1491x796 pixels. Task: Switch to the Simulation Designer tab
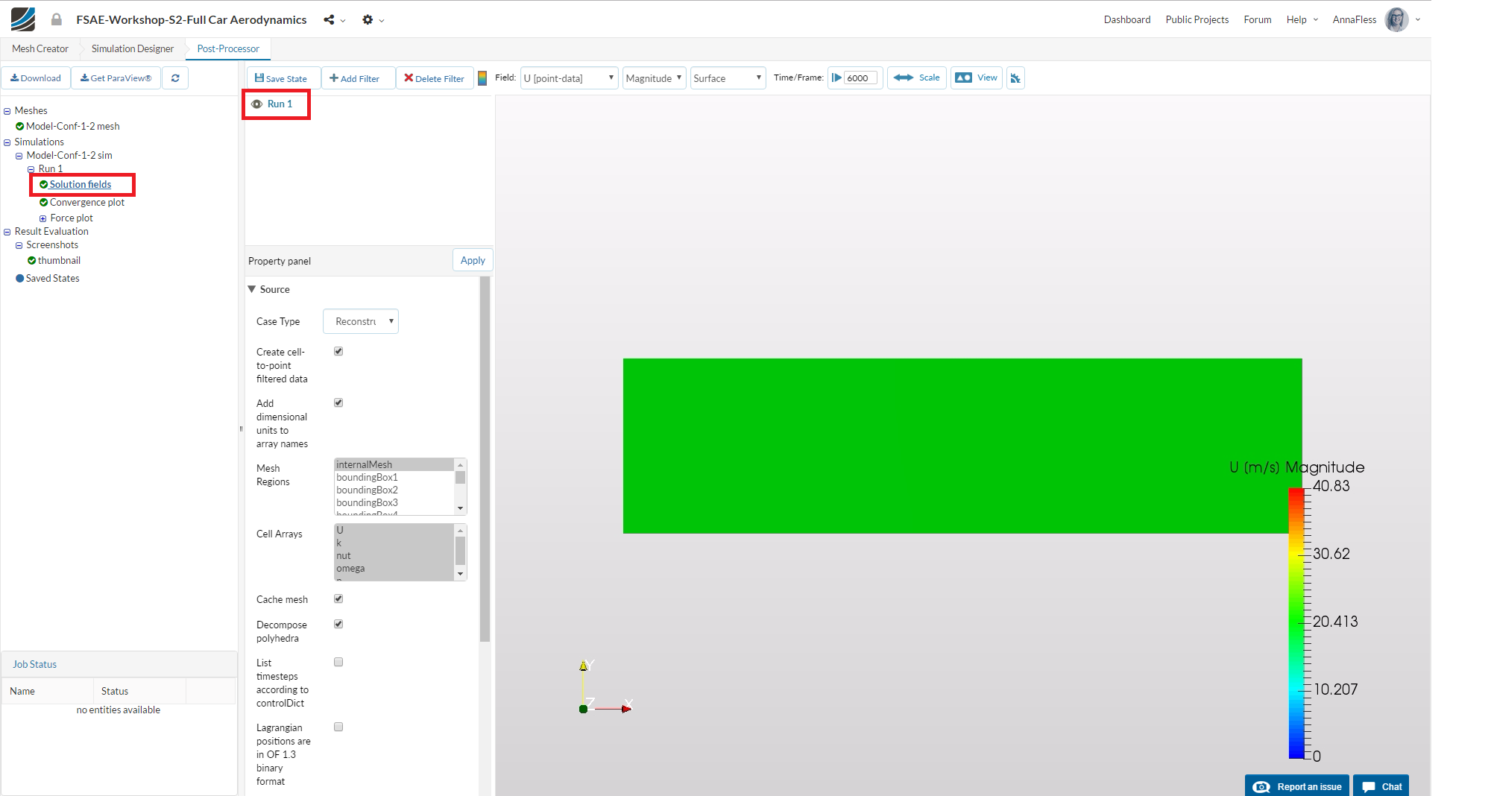point(133,48)
